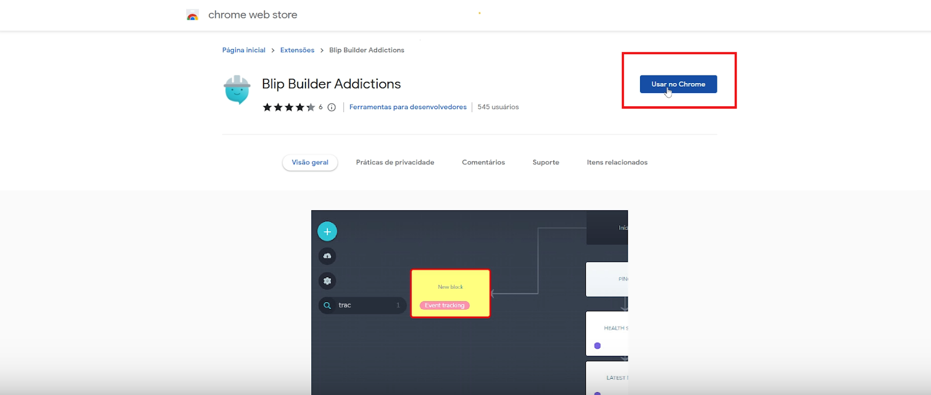This screenshot has height=395, width=931.
Task: Click the five-star rating display
Action: coord(289,107)
